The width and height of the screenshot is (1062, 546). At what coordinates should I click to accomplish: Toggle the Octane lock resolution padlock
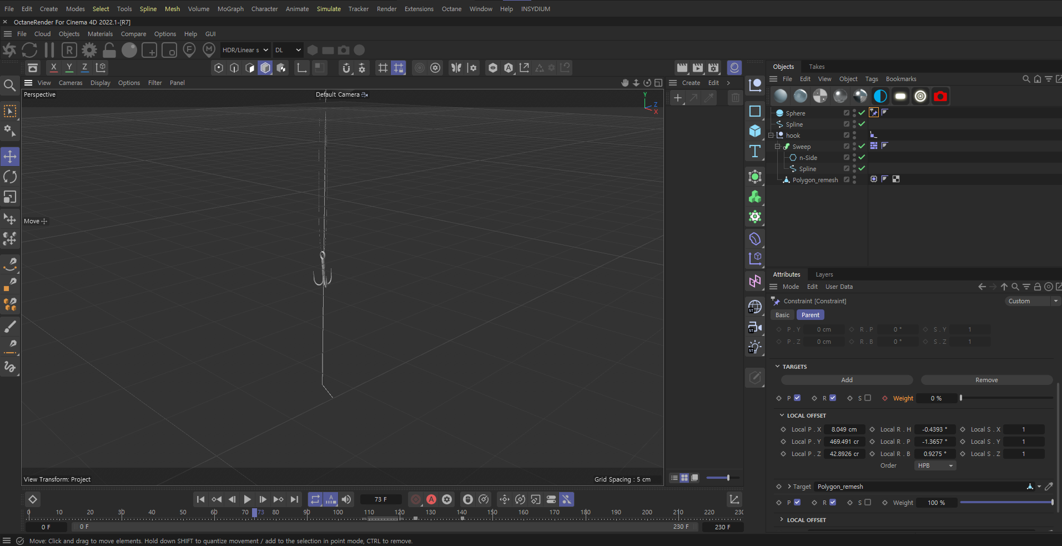109,50
